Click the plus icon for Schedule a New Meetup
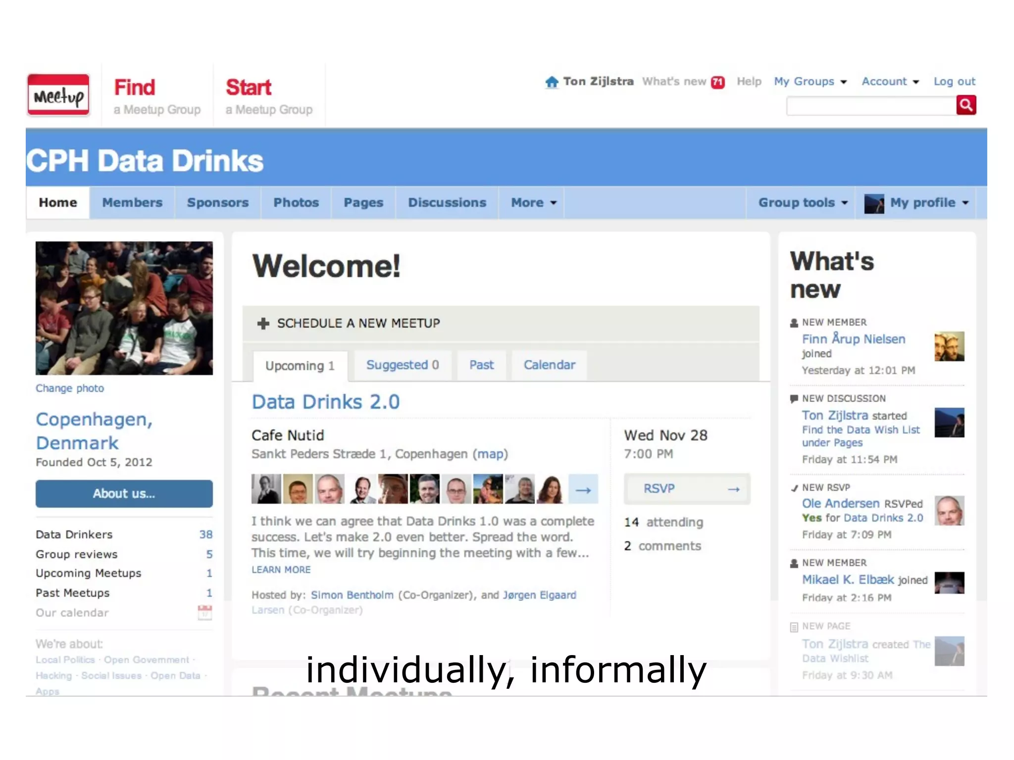Image resolution: width=1014 pixels, height=760 pixels. (x=263, y=324)
